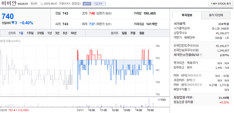Show the 월봉 candle chart
The height and width of the screenshot is (113, 234).
(x=142, y=33)
